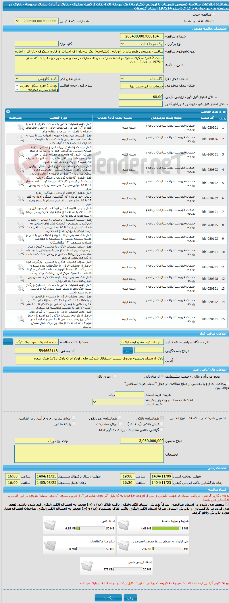Open the شهر محل اجرا dropdown

37,79
